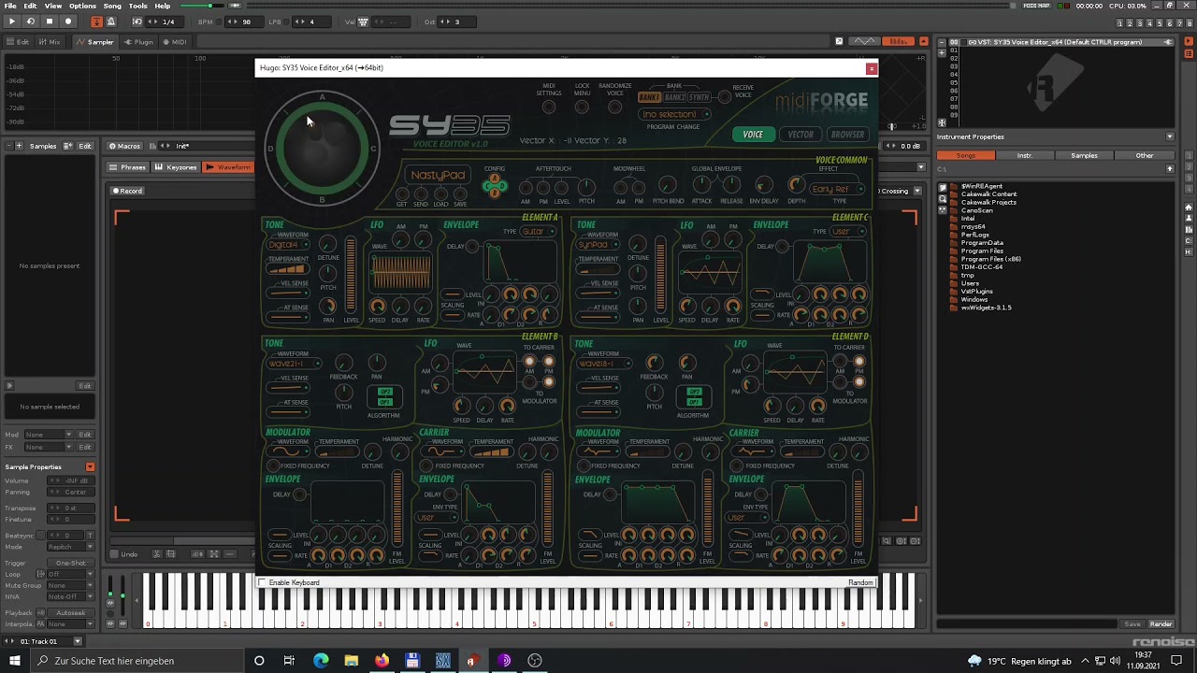Click the loop pattern playback button
1197x673 pixels.
(x=30, y=21)
